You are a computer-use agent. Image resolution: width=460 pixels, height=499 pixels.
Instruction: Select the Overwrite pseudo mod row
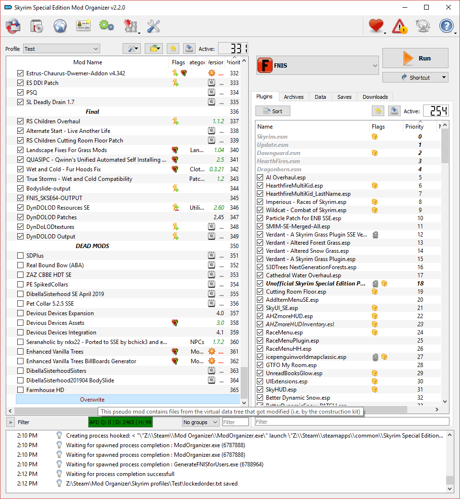tap(128, 399)
